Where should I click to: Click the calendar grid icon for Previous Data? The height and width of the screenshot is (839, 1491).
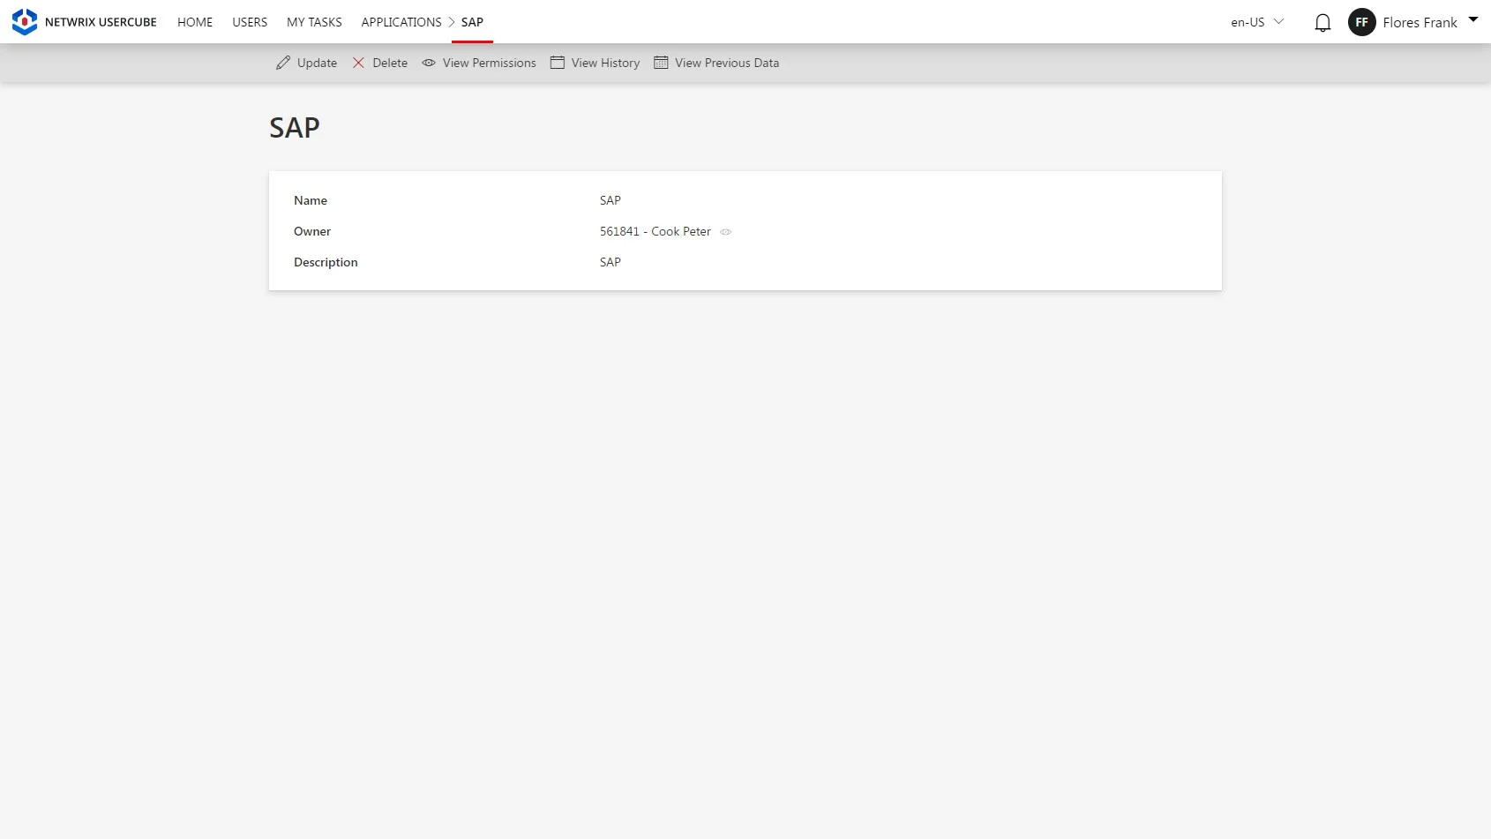661,63
